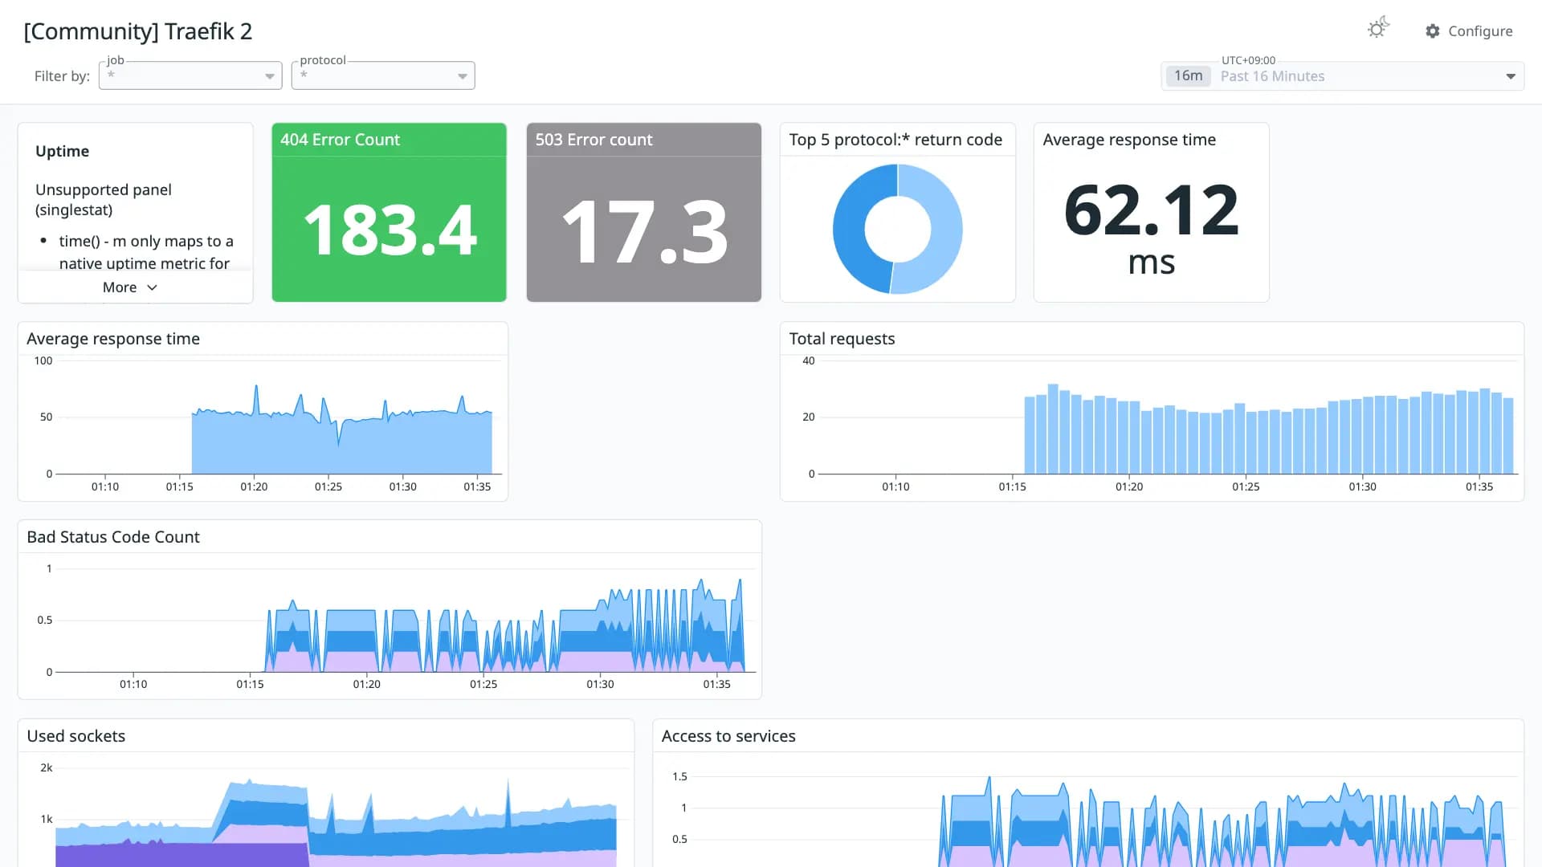Expand the Past 16 Minutes time range selector
Image resolution: width=1542 pixels, height=867 pixels.
(1343, 76)
